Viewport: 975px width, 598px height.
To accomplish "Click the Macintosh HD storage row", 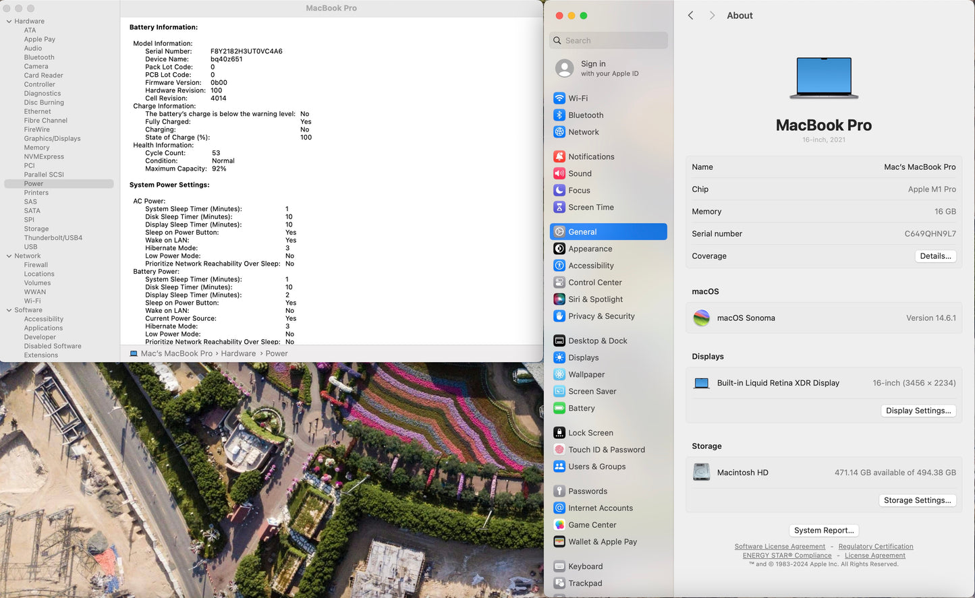I will click(824, 473).
